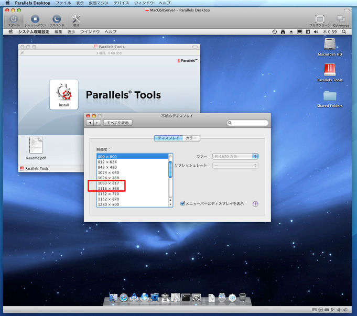Select 1280 × 800 resolution
This screenshot has height=316, width=357.
click(x=133, y=204)
